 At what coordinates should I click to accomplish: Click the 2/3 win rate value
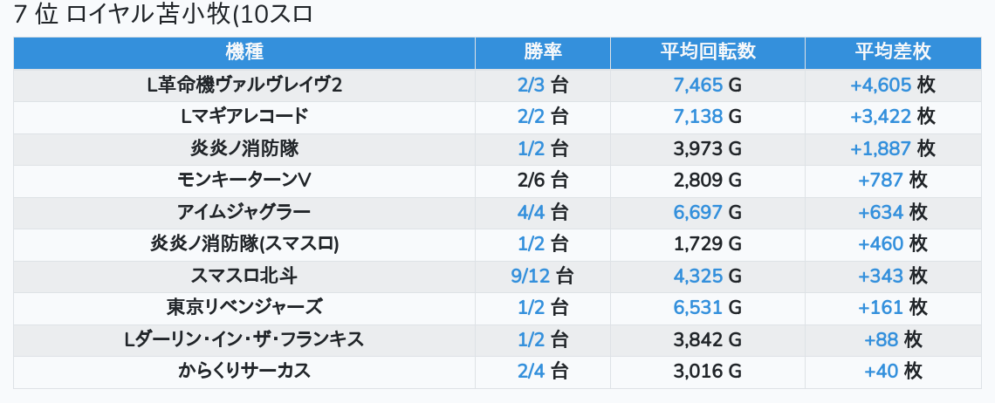click(531, 85)
